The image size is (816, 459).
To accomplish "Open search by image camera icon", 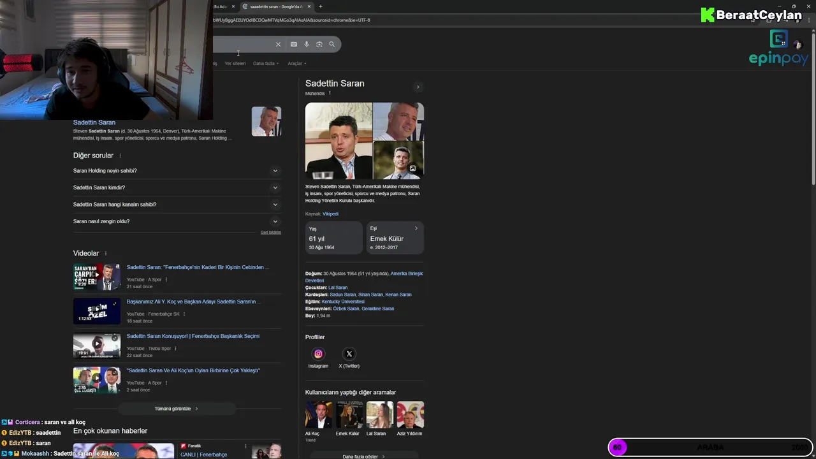I will [319, 44].
